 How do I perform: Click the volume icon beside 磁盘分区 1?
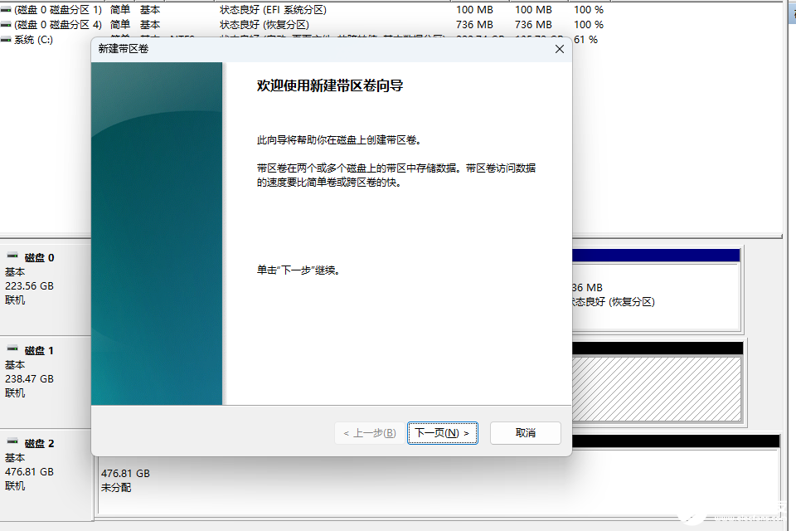(7, 10)
